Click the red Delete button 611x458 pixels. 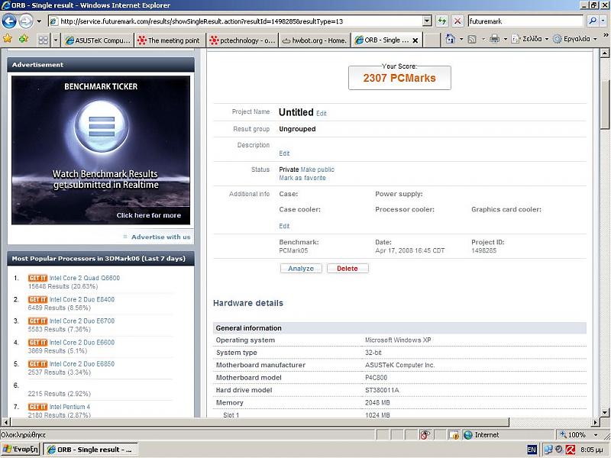point(348,269)
